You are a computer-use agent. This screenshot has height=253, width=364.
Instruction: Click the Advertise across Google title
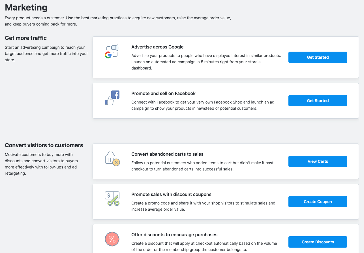[157, 47]
